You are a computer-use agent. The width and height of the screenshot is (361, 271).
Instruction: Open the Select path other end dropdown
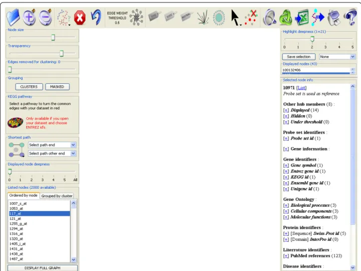(52, 154)
